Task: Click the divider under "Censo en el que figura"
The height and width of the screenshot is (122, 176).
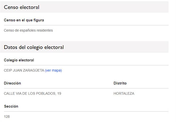Action: (86, 25)
